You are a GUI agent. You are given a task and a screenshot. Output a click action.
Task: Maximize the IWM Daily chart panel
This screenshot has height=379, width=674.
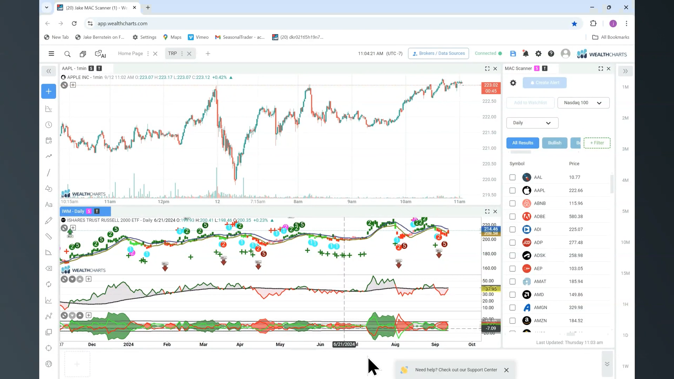tap(487, 211)
